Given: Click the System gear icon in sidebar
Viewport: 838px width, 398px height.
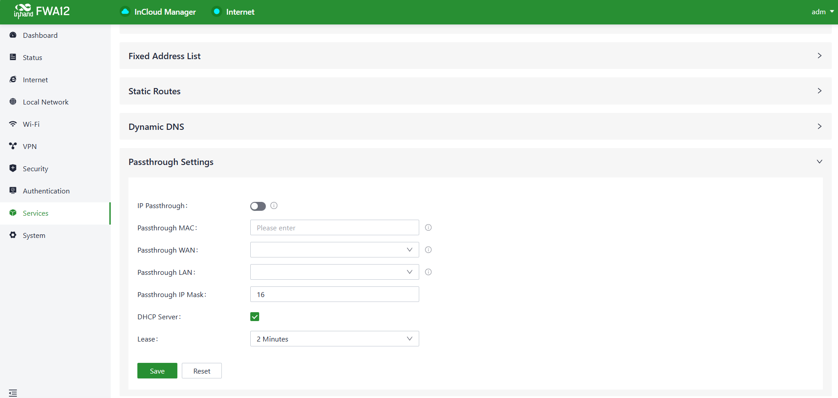Looking at the screenshot, I should click(13, 235).
